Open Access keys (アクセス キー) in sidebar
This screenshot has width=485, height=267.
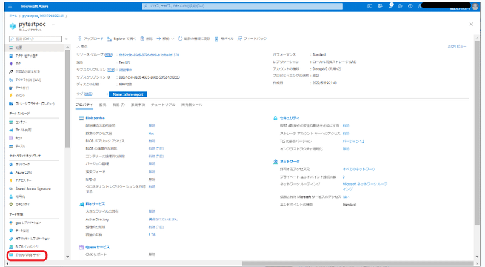[23, 180]
